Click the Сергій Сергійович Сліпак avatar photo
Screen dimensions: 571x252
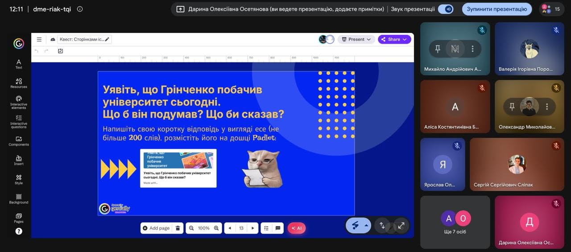click(517, 164)
